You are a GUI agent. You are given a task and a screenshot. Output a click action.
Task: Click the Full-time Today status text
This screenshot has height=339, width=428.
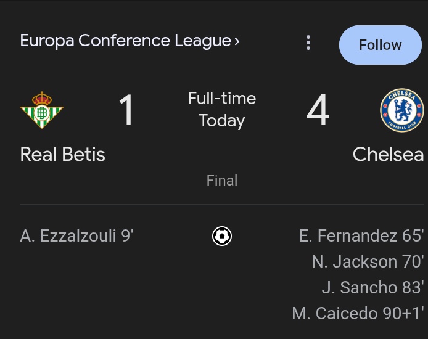pos(222,110)
